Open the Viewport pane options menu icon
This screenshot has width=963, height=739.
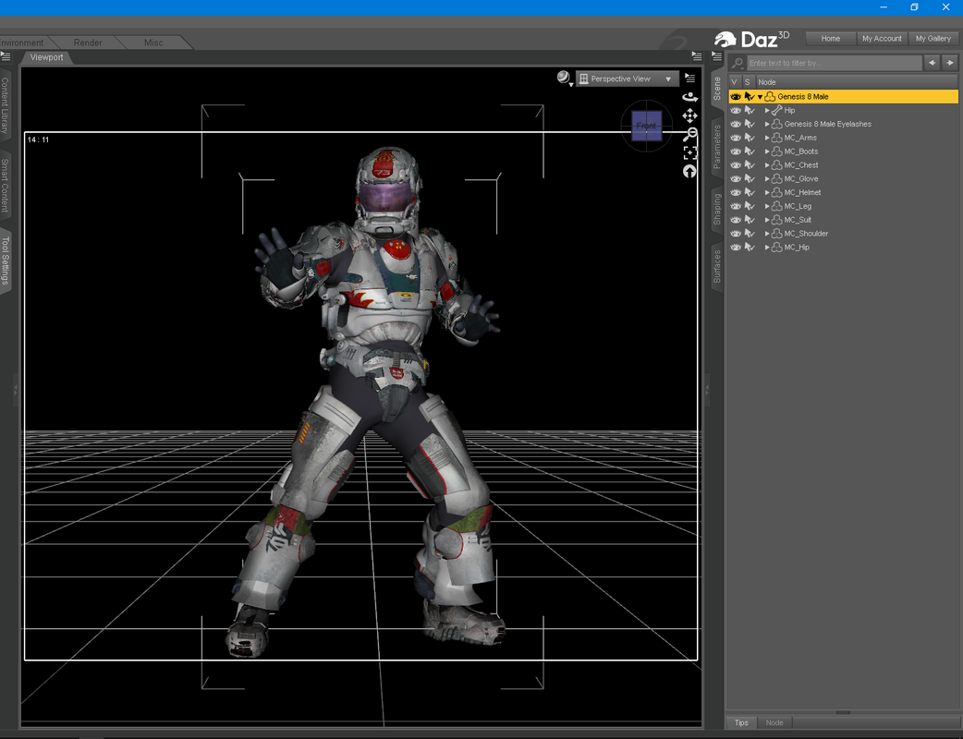[x=697, y=56]
